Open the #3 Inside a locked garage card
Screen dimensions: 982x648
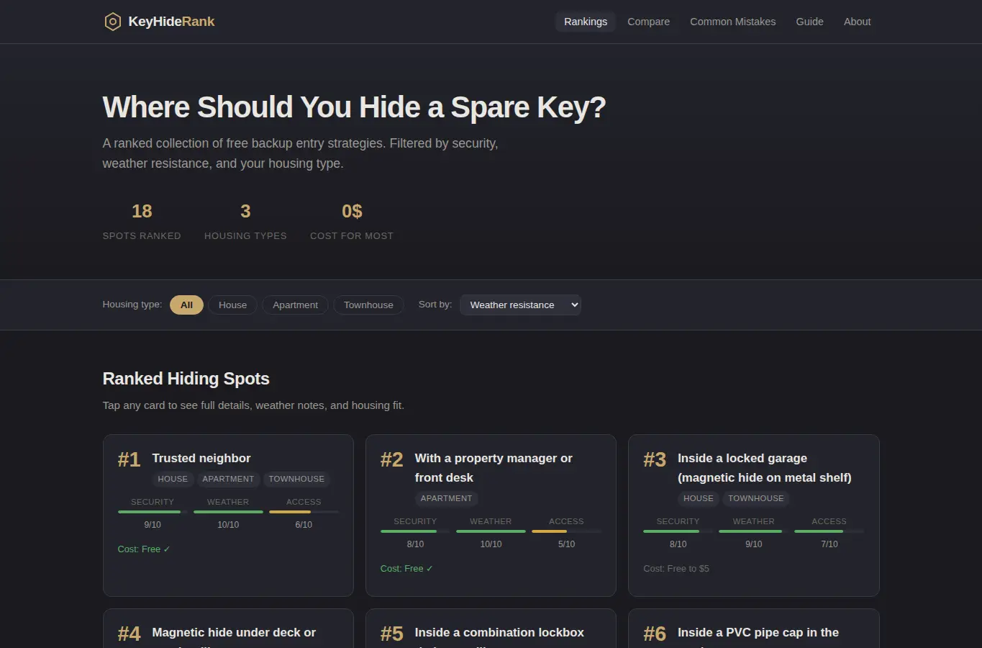tap(754, 516)
